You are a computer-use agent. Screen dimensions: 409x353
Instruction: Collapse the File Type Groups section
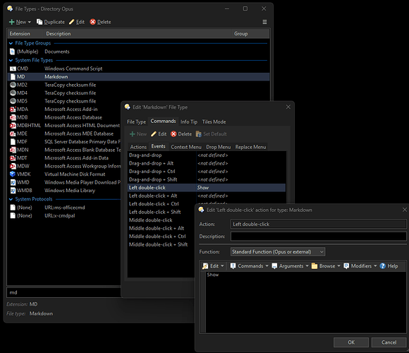click(11, 43)
